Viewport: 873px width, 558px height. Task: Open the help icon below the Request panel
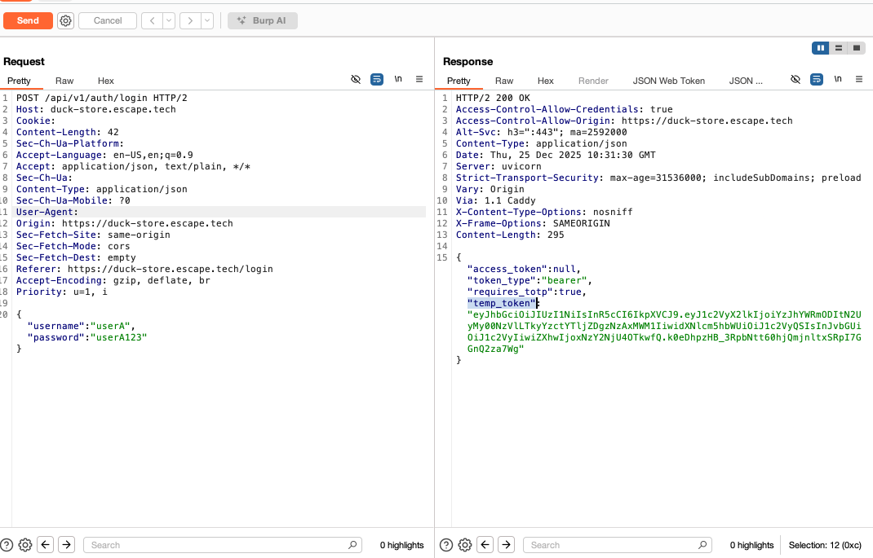pyautogui.click(x=7, y=544)
